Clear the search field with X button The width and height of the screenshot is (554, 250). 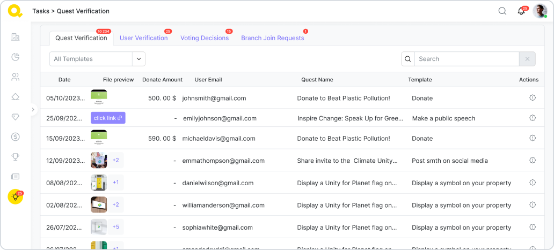pyautogui.click(x=527, y=59)
